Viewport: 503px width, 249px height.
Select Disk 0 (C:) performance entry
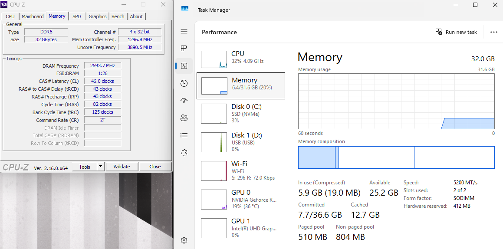[240, 114]
